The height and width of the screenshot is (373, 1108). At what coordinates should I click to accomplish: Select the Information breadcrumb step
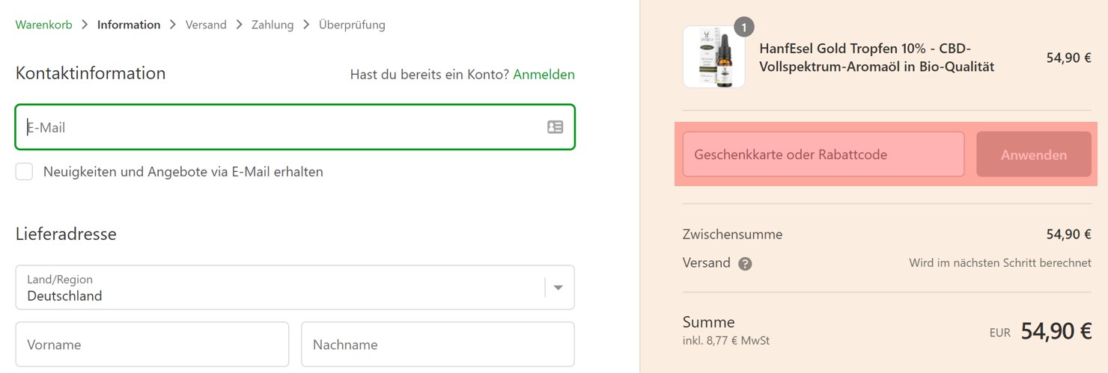click(129, 25)
